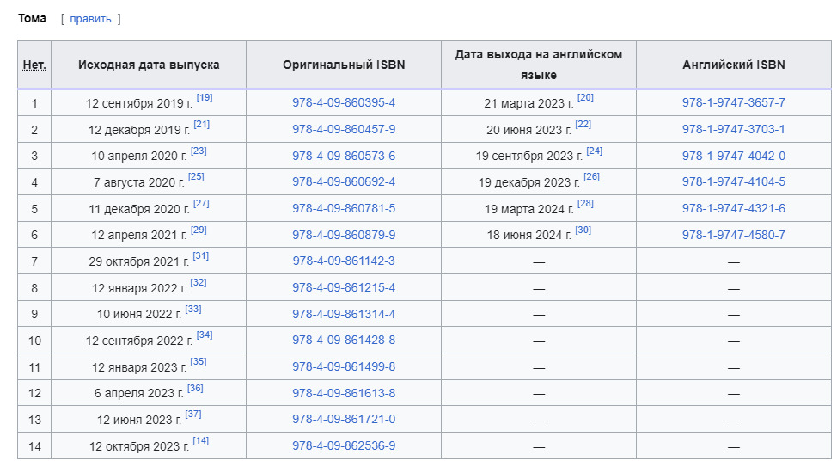Click footnote reference [31]
The width and height of the screenshot is (837, 467).
[201, 256]
